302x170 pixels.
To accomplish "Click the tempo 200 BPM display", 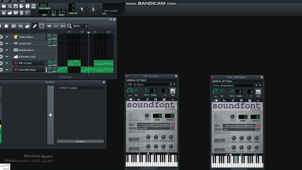I will 43,5.
